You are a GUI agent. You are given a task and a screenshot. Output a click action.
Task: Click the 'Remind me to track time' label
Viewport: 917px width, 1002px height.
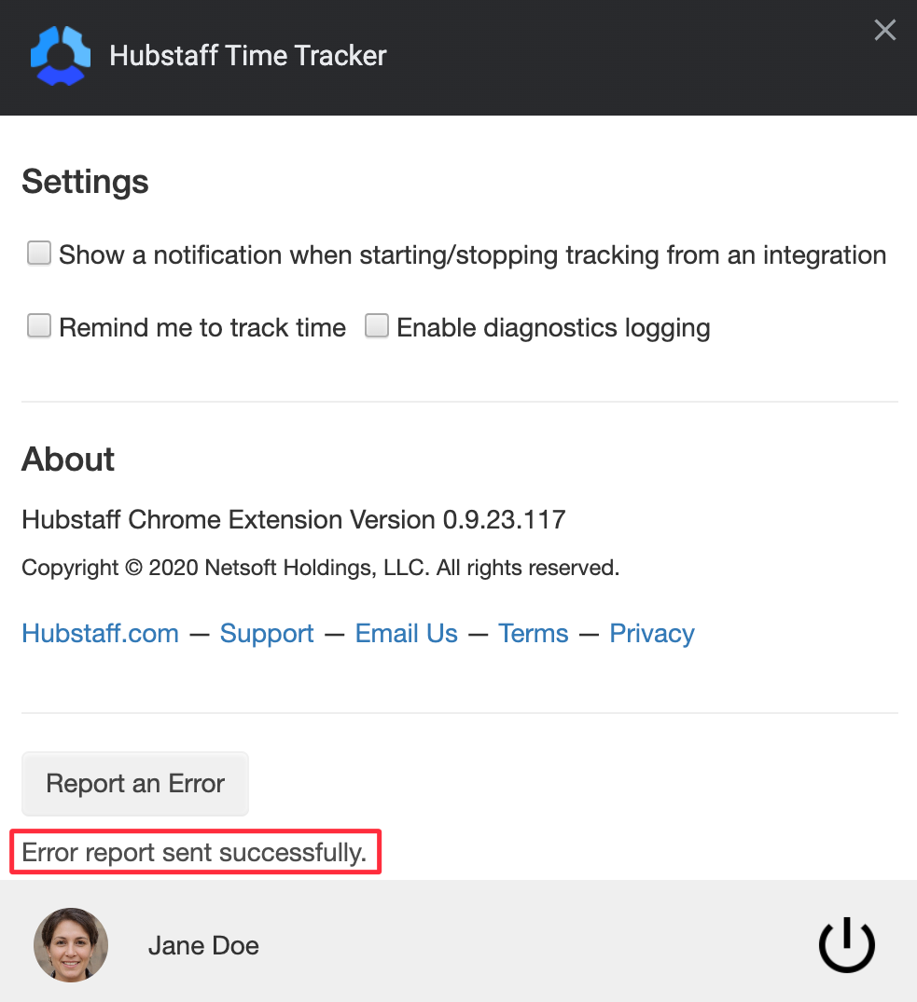[x=202, y=328]
